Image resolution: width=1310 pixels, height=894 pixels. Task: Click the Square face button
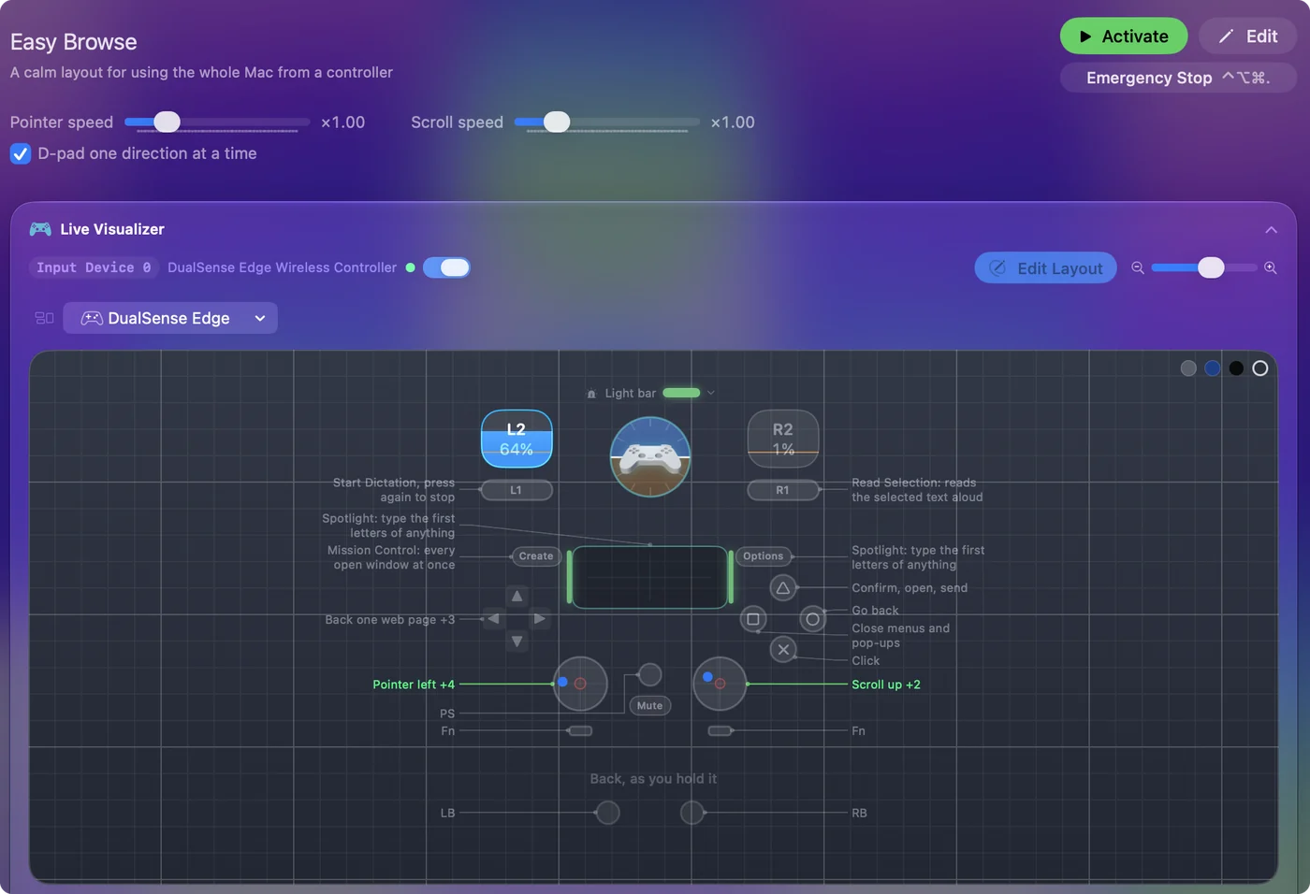pos(753,619)
